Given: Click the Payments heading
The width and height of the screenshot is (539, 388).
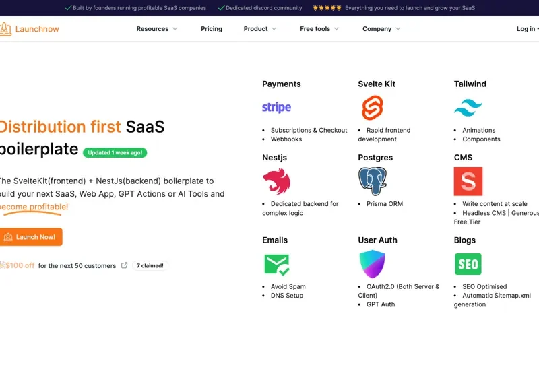Looking at the screenshot, I should [282, 84].
